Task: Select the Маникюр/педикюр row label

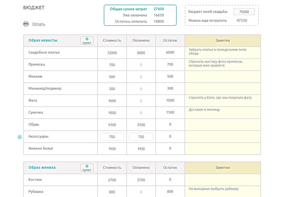Action: coord(45,88)
